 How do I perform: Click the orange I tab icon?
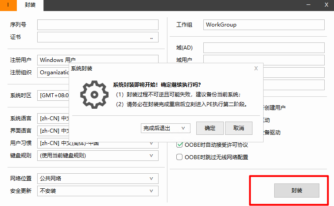point(8,5)
